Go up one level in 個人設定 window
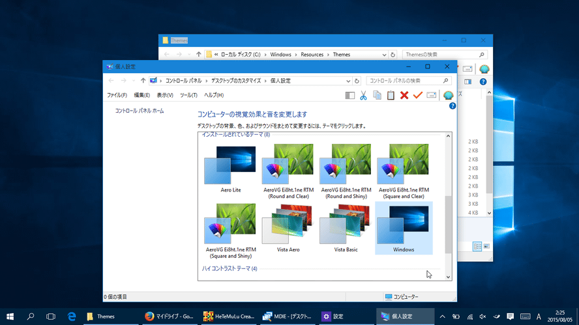The height and width of the screenshot is (325, 579). [x=143, y=81]
